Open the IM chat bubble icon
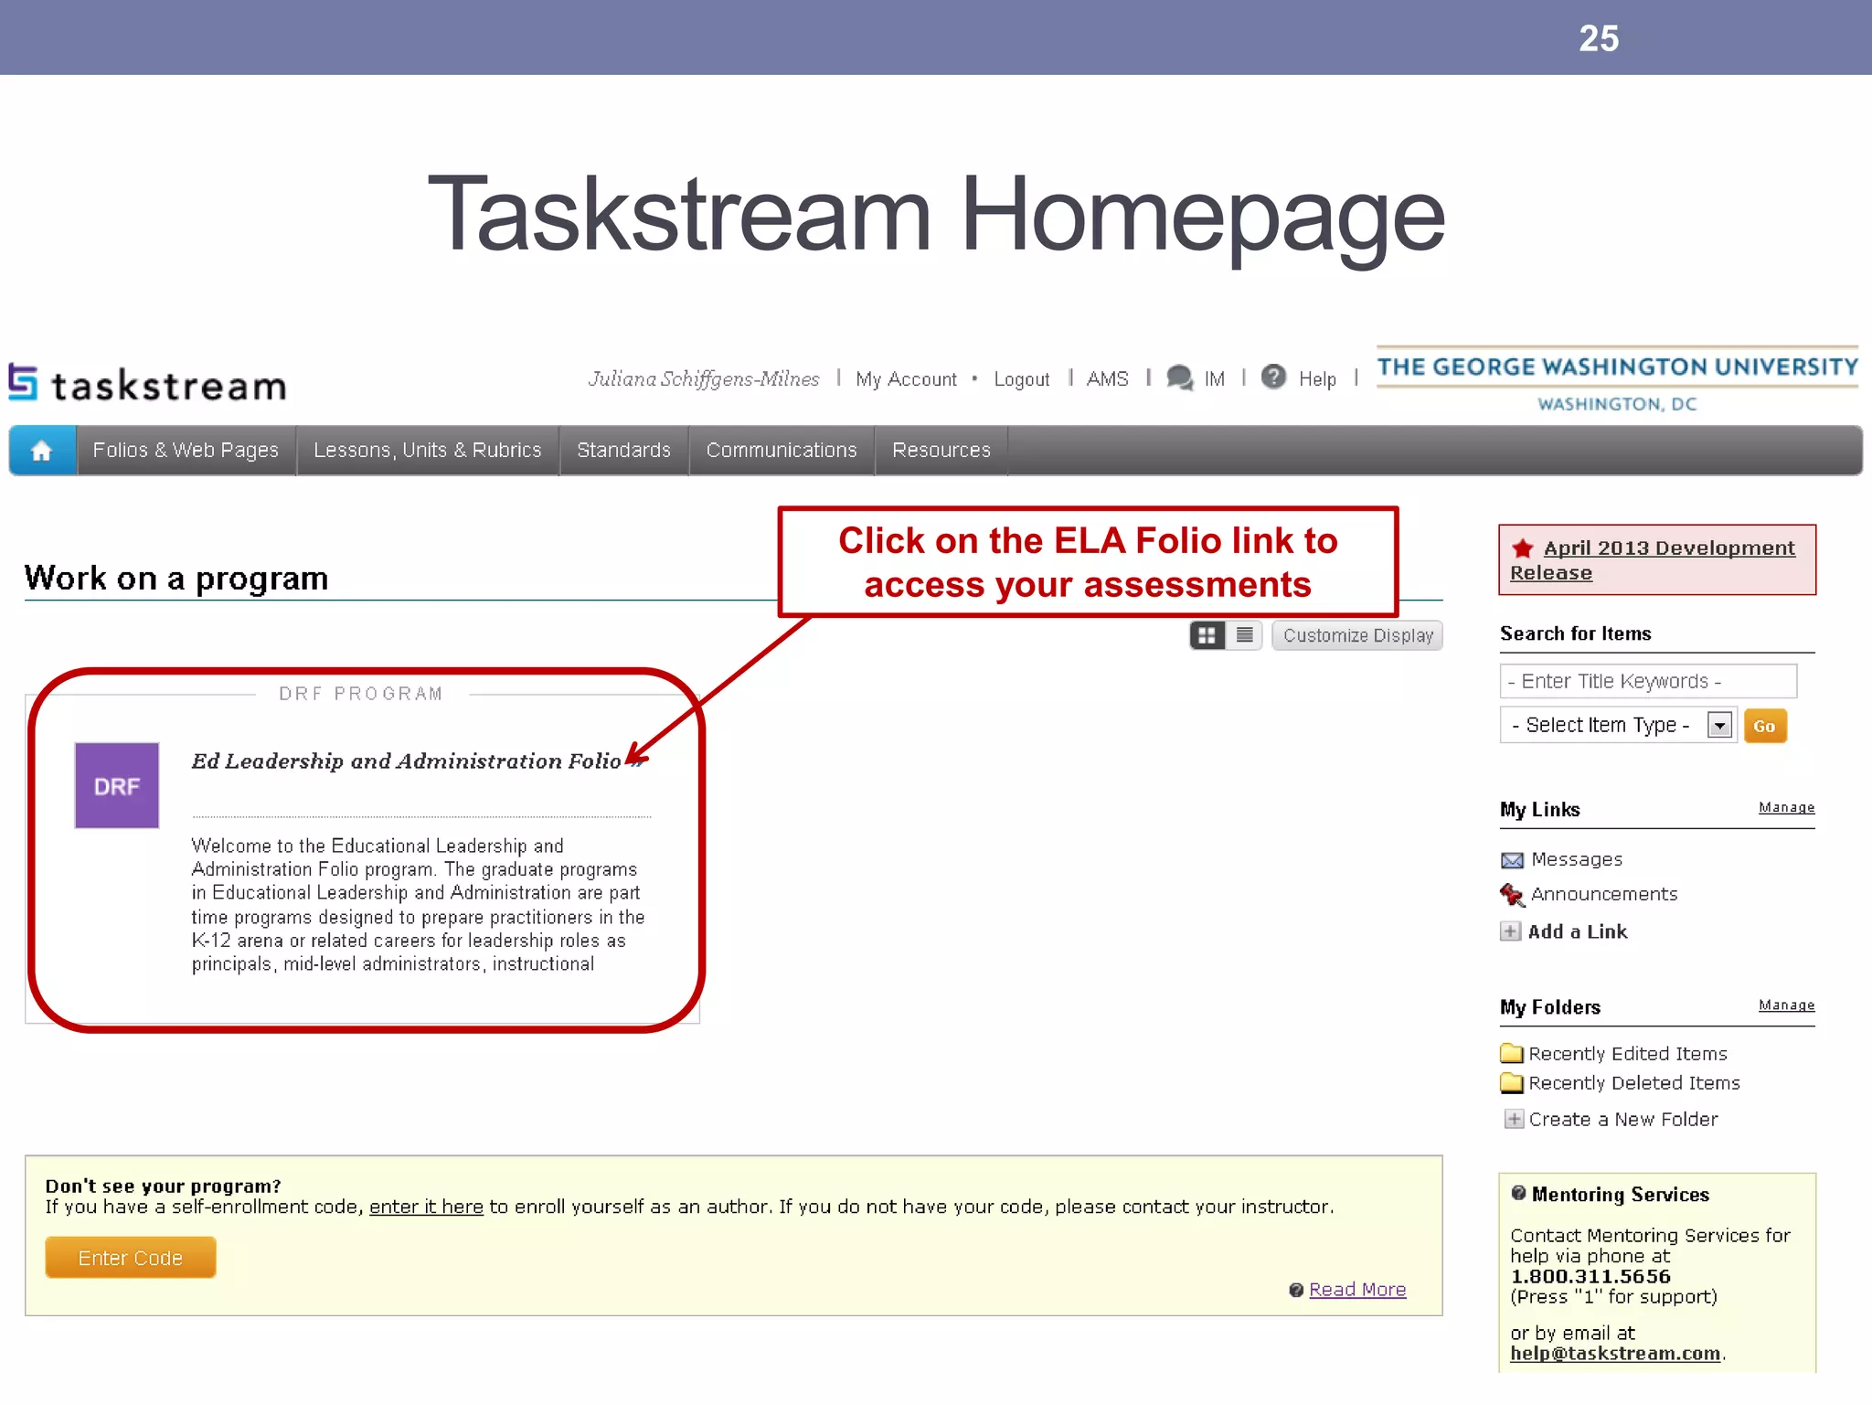 click(1180, 378)
